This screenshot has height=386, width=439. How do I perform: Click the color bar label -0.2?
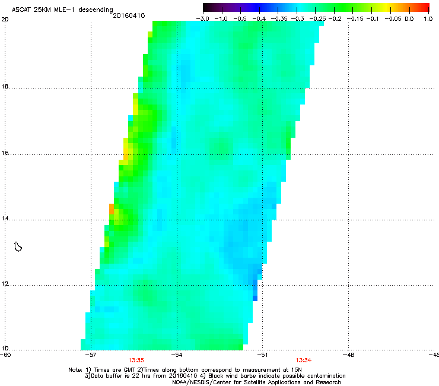point(335,19)
